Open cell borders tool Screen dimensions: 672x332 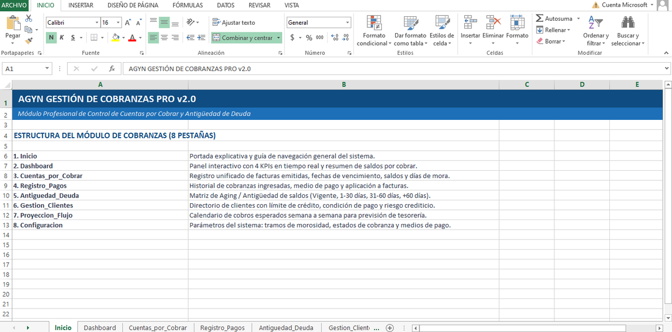94,38
